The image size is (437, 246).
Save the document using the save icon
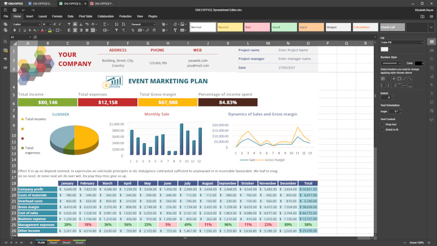tap(5, 10)
